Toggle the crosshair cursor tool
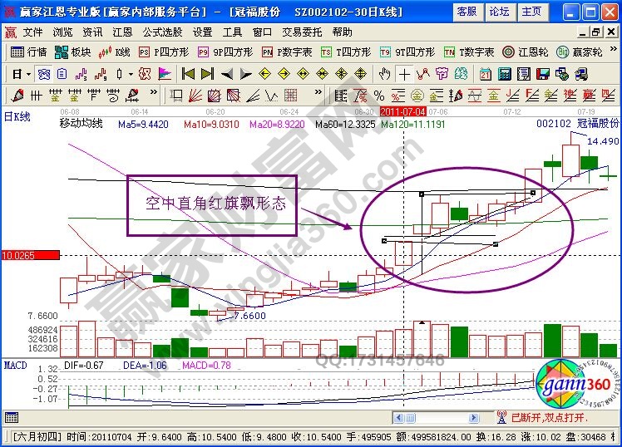 click(x=404, y=73)
